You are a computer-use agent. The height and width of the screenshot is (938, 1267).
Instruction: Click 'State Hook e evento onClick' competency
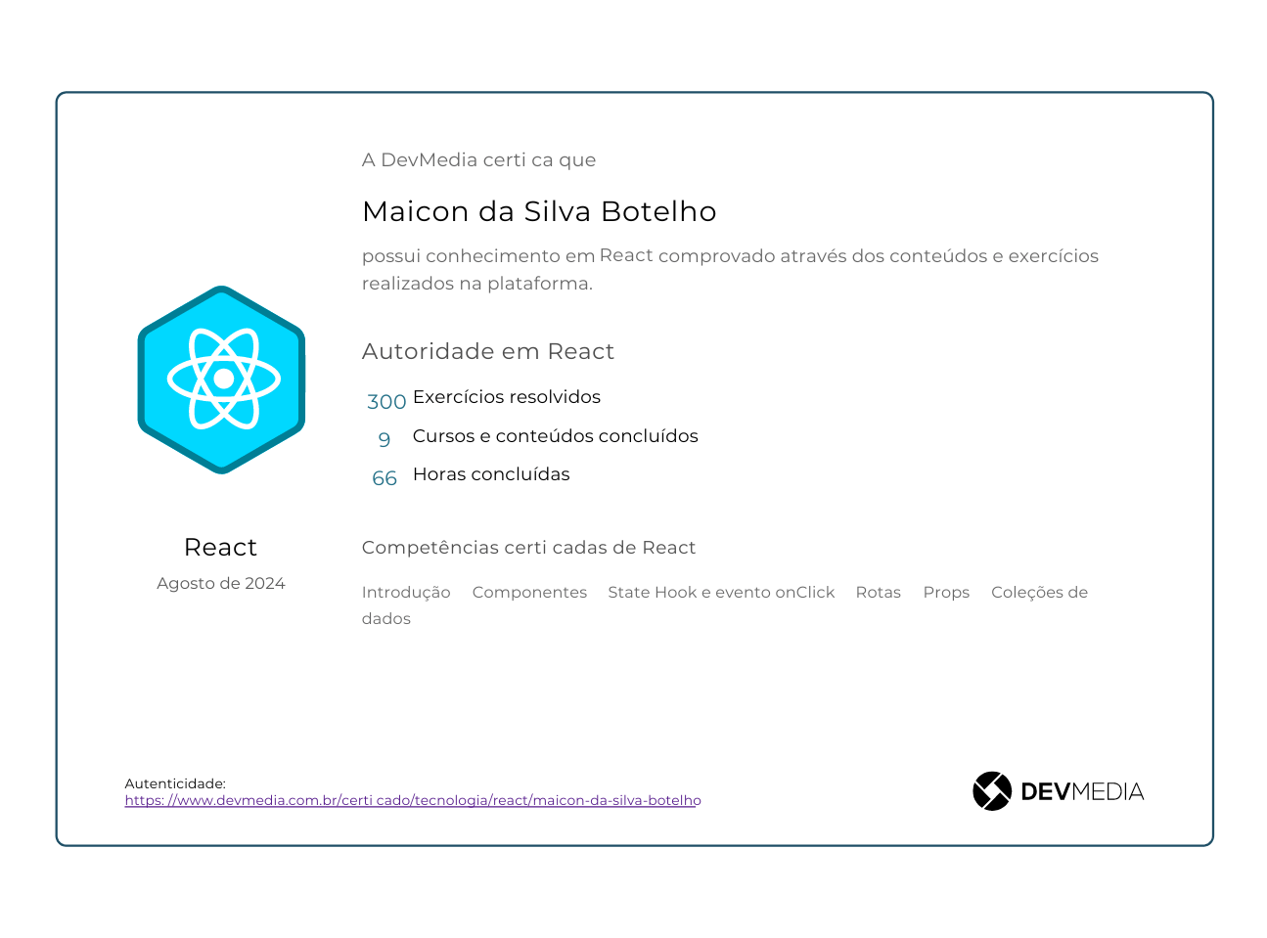click(721, 593)
